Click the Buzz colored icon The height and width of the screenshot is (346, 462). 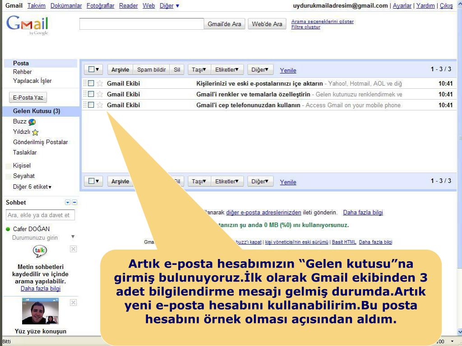tap(32, 122)
